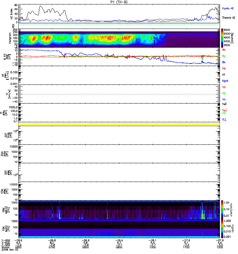Click the FBK scm color bar (nT)
The height and width of the screenshot is (254, 238).
point(222,228)
